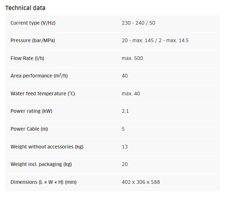Click the Power rating (kW) label
The height and width of the screenshot is (202, 227).
click(31, 111)
